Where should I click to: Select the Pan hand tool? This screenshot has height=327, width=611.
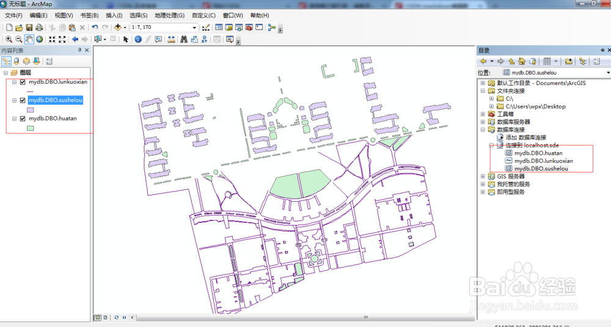[x=29, y=39]
